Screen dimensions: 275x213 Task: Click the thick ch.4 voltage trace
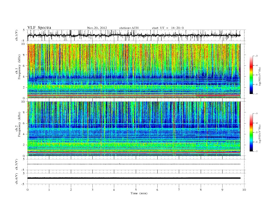(x=134, y=178)
